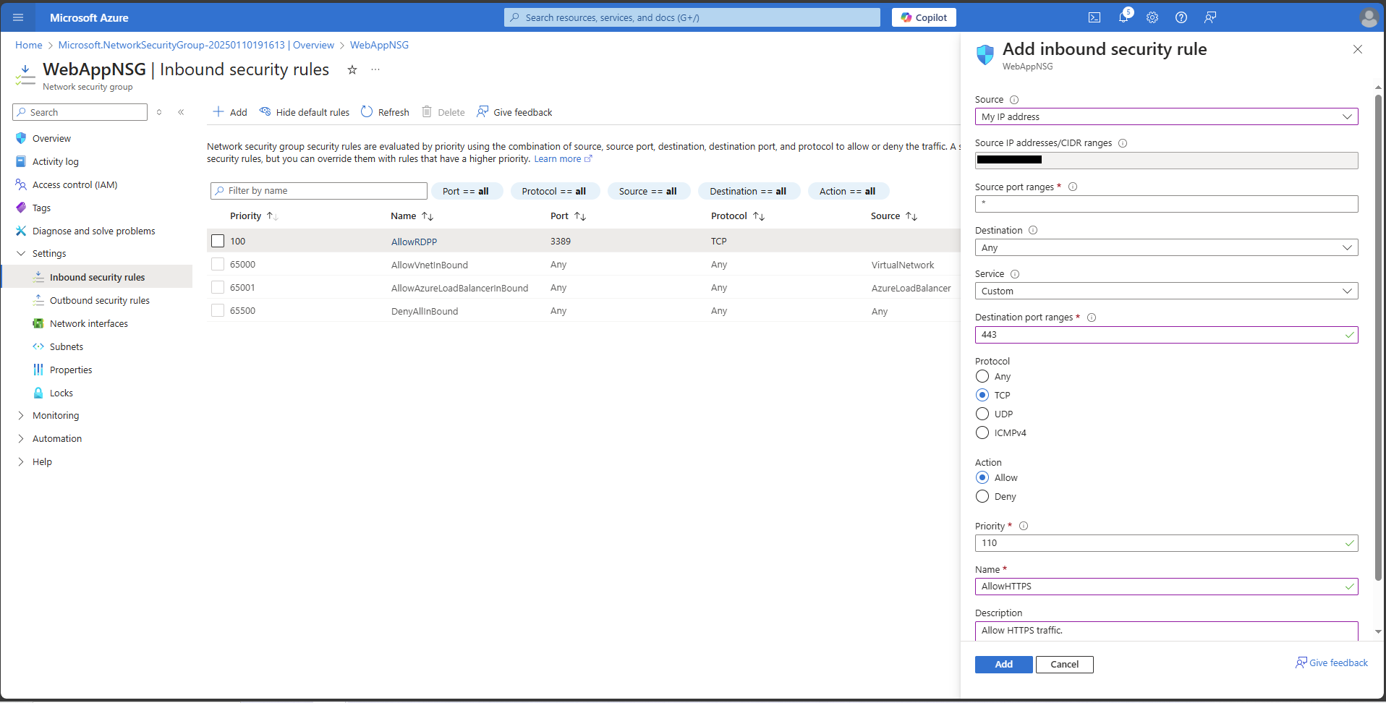Sort by Port column arrows
The height and width of the screenshot is (703, 1386).
point(580,216)
